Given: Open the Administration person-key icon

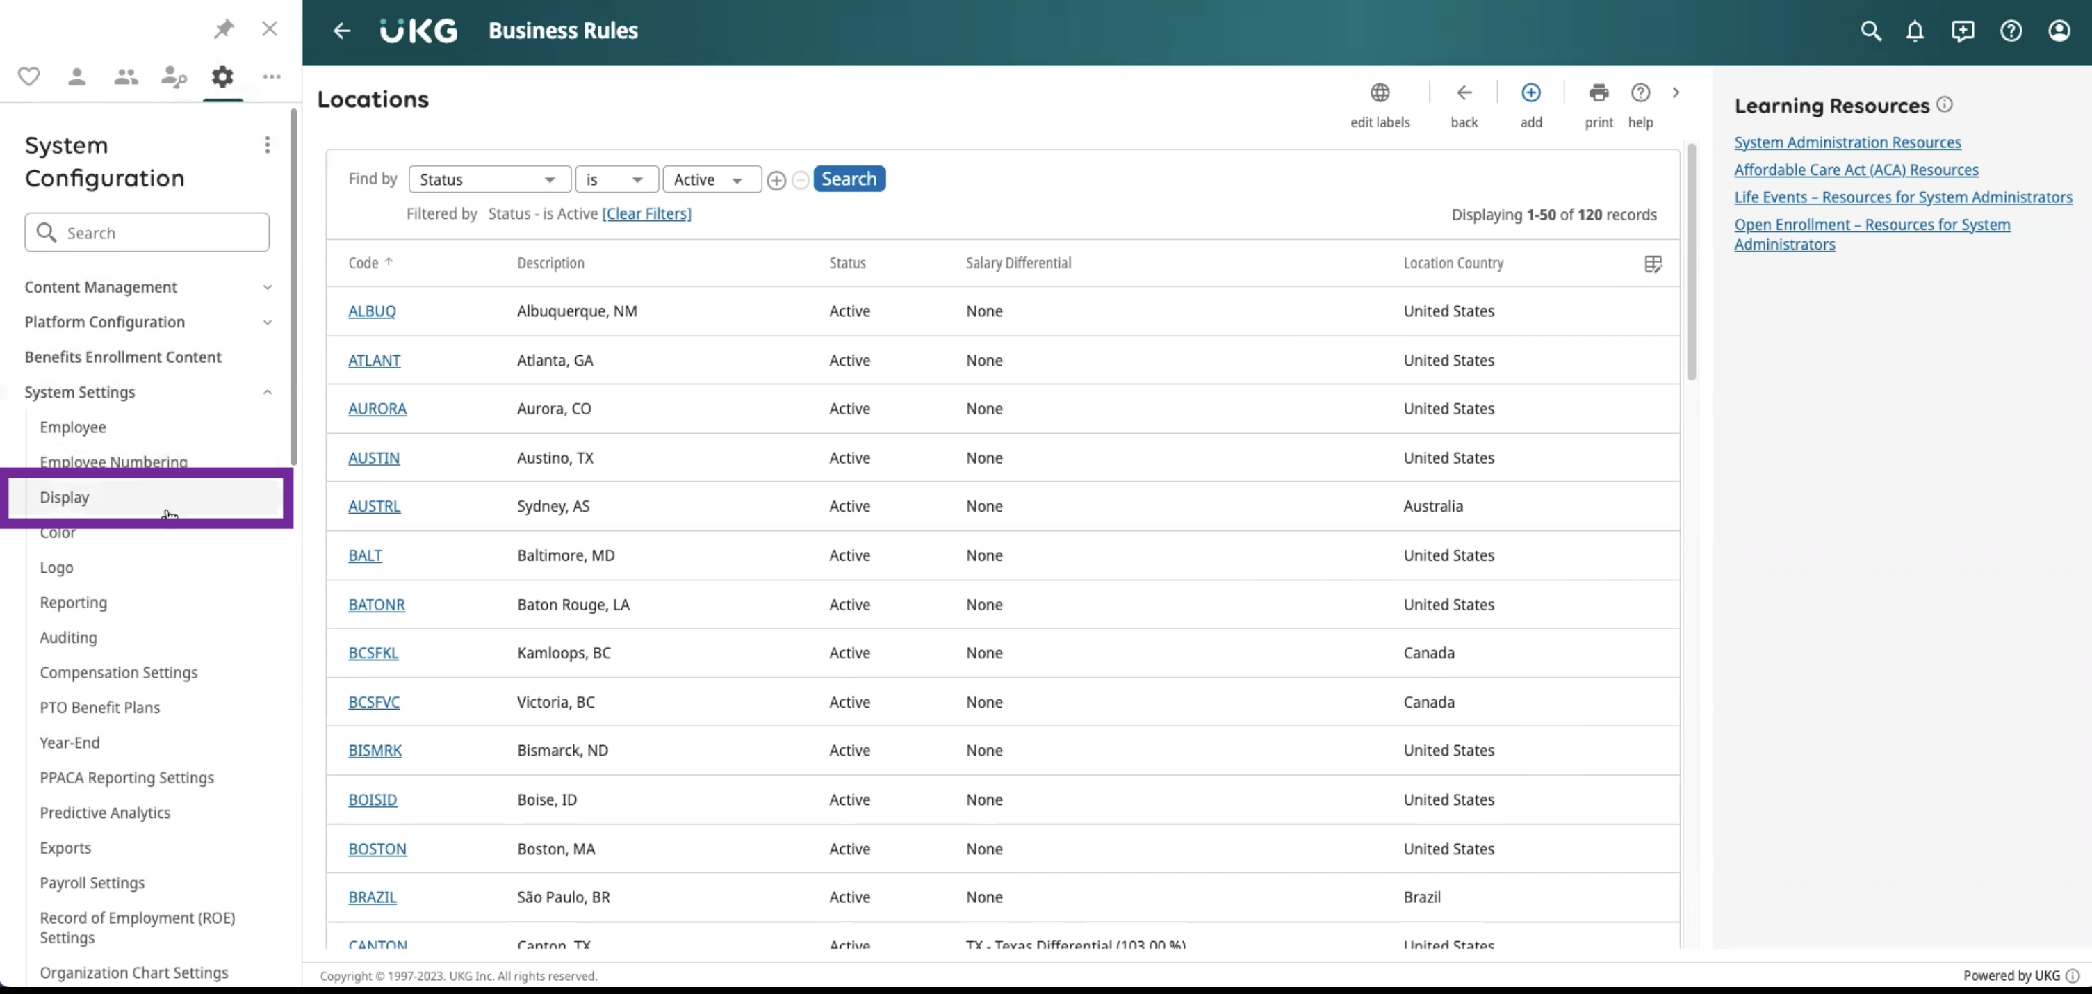Looking at the screenshot, I should pos(174,77).
